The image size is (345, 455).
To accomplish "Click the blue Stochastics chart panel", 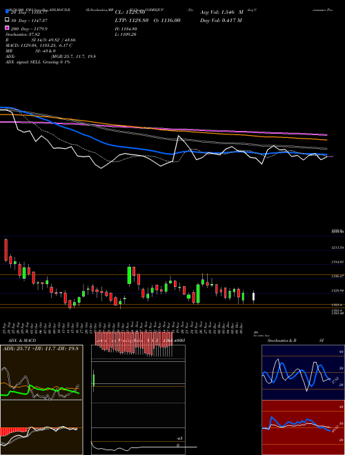I will 303,372.
